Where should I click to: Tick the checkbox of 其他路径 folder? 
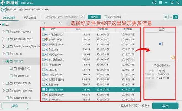(7, 32)
